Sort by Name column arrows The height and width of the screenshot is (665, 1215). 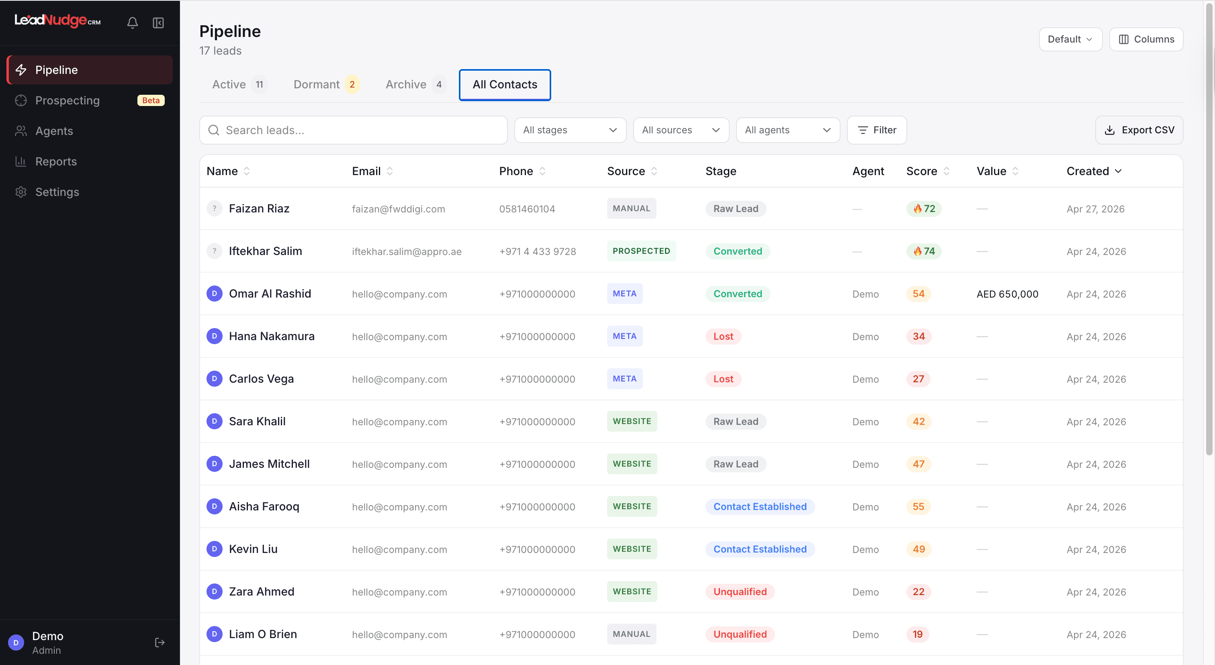(x=247, y=171)
